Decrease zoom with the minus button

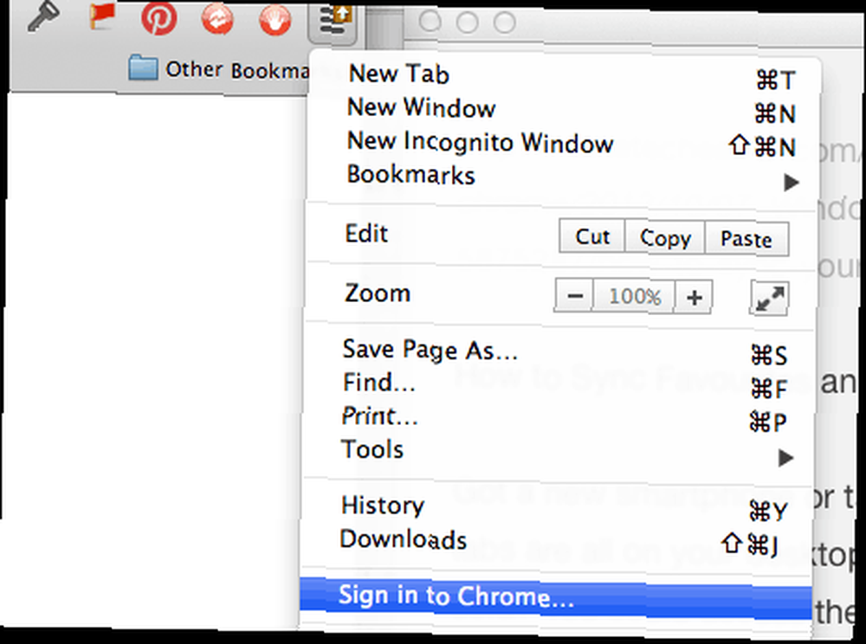tap(574, 296)
